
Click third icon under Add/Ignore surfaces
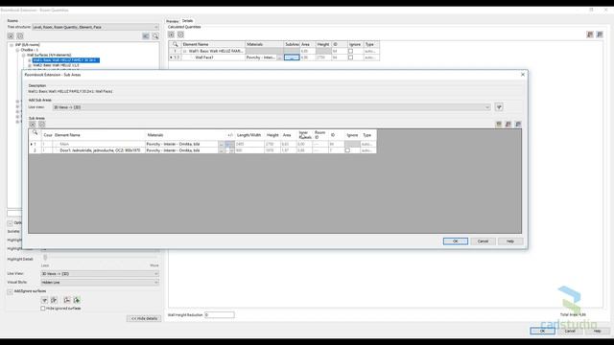point(67,300)
